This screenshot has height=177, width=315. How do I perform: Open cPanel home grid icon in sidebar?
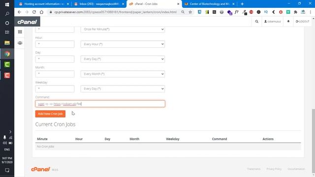click(20, 32)
